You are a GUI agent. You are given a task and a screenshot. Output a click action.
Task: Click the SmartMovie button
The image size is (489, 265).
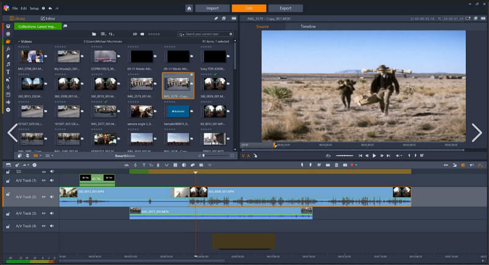pos(125,156)
